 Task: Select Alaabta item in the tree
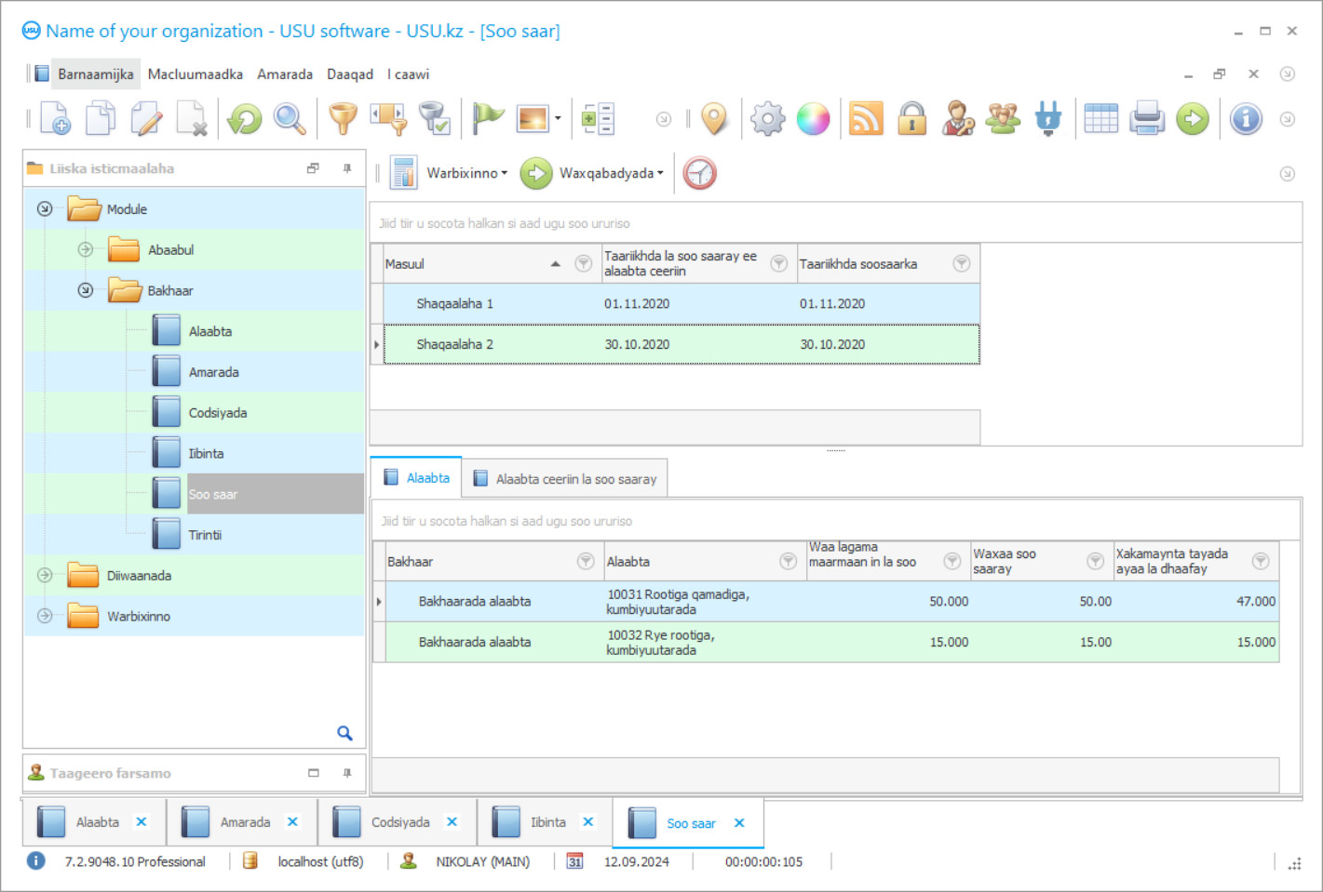tap(210, 331)
